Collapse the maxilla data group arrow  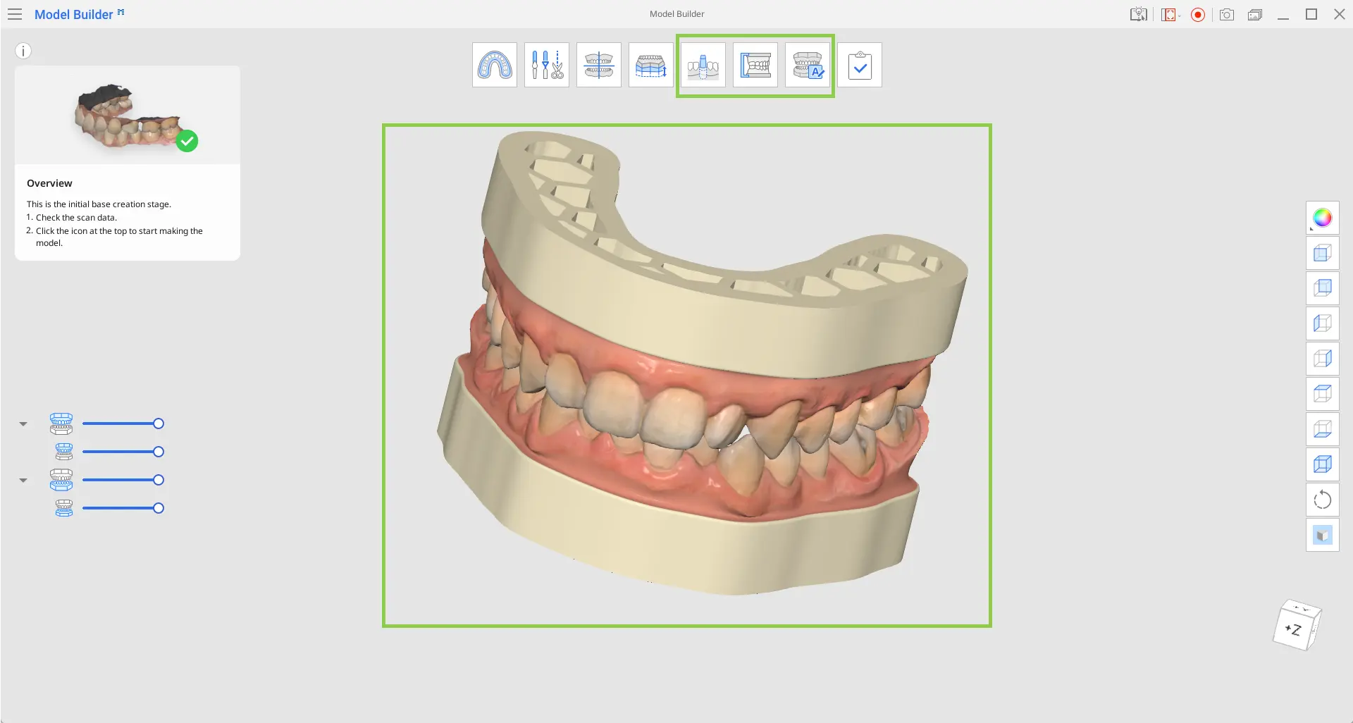click(x=23, y=424)
